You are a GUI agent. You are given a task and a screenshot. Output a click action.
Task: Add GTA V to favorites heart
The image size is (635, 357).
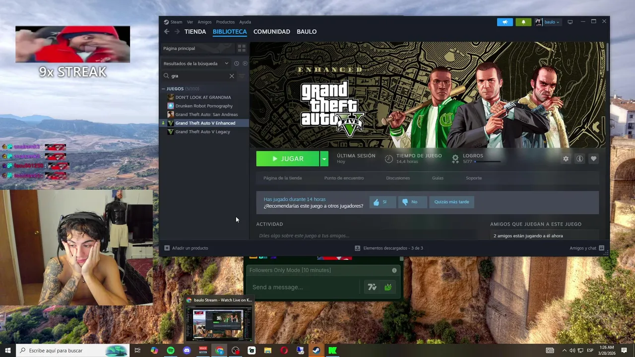click(593, 159)
